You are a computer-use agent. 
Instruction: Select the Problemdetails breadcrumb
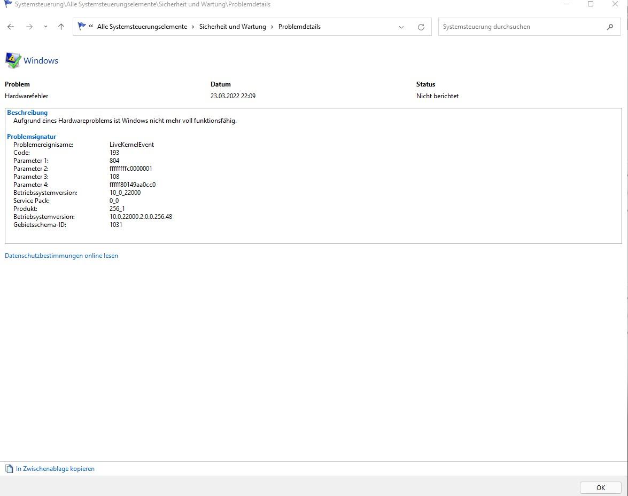tap(299, 27)
